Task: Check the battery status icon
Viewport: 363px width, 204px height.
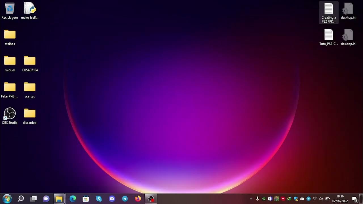Action: click(327, 199)
